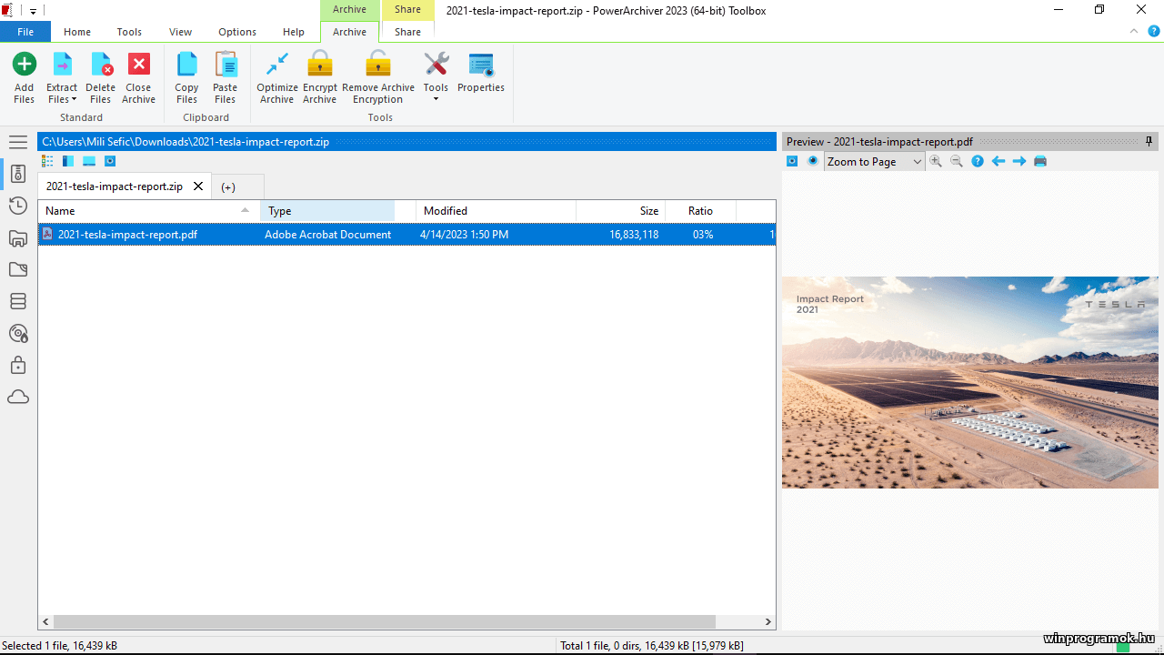The width and height of the screenshot is (1164, 655).
Task: Click the Encrypt Archive padlock icon
Action: point(320,65)
